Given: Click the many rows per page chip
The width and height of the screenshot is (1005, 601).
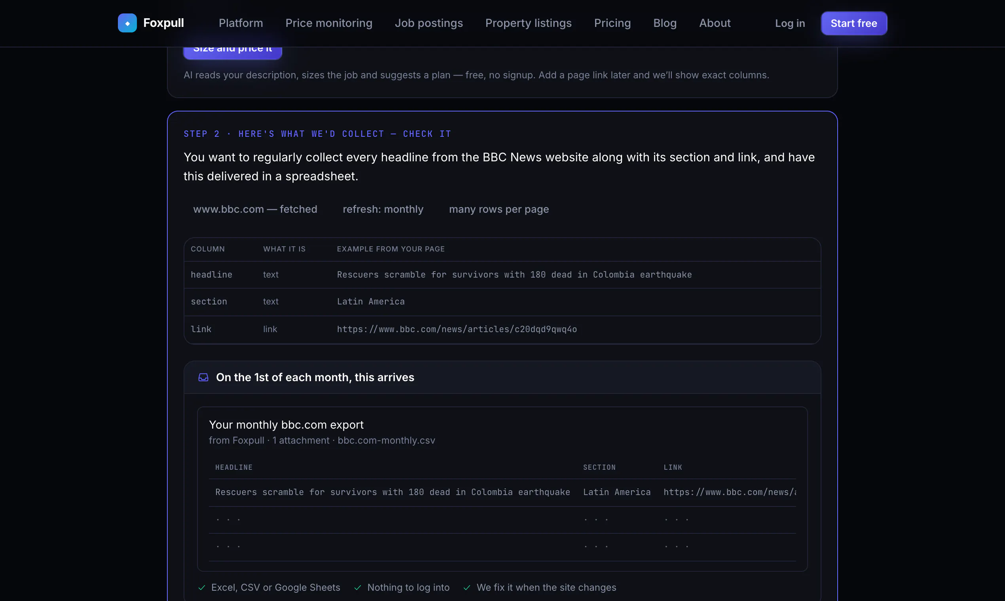Looking at the screenshot, I should (x=499, y=210).
